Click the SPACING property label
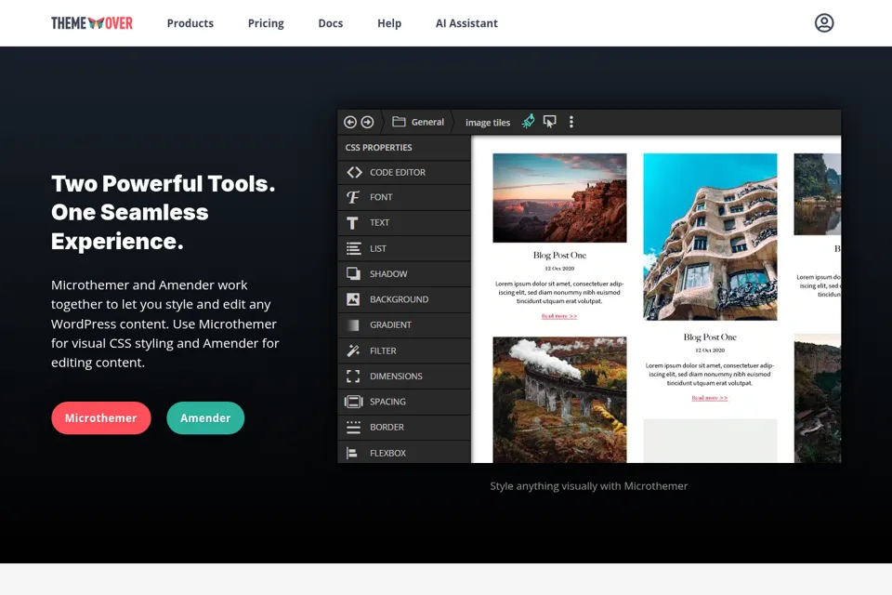The width and height of the screenshot is (892, 595). pos(388,402)
